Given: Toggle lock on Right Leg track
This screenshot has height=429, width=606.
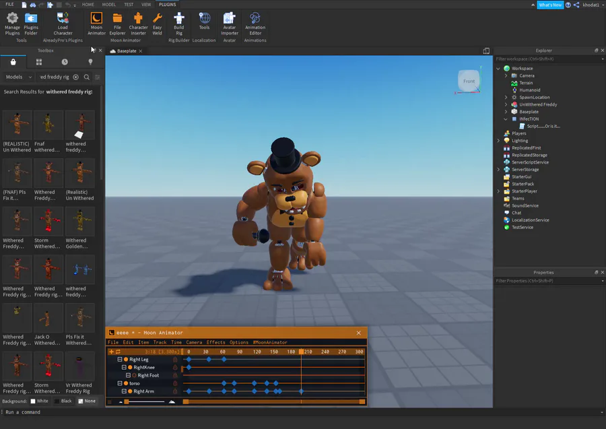Looking at the screenshot, I should point(175,360).
